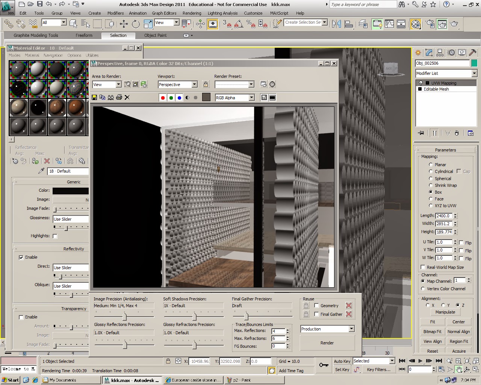The height and width of the screenshot is (385, 481).
Task: Select Vertex Color Channel option
Action: pyautogui.click(x=423, y=289)
